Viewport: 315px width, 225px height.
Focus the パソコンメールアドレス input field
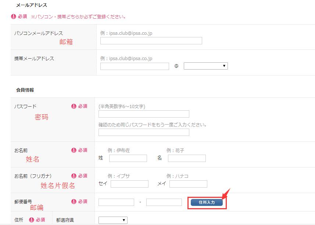coord(151,41)
